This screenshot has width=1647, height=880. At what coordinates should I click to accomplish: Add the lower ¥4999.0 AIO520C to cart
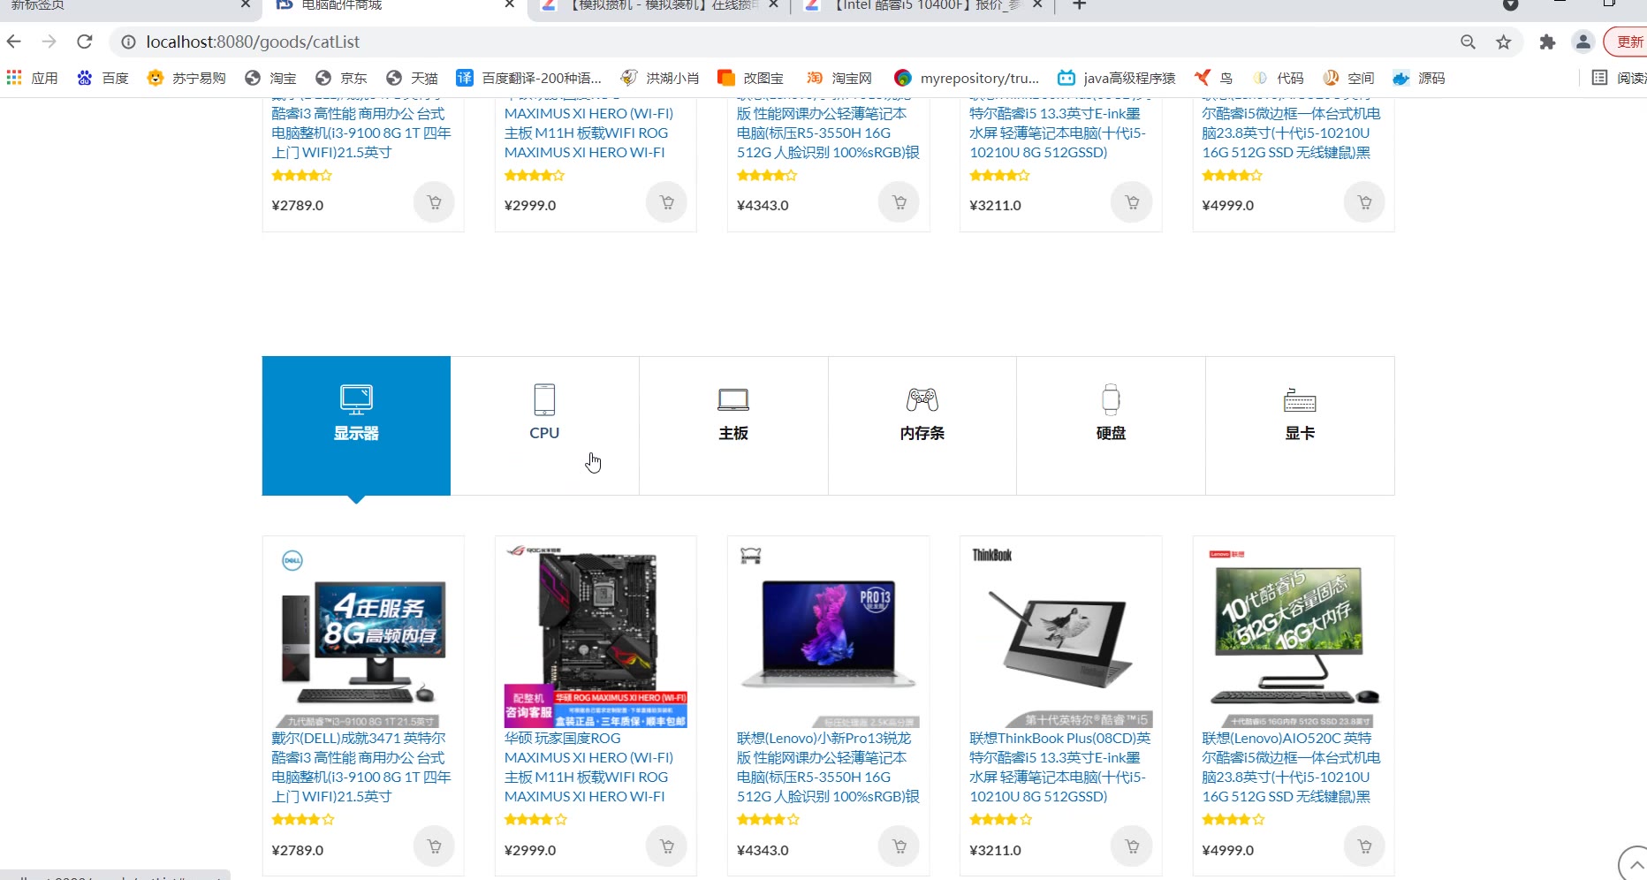1364,846
